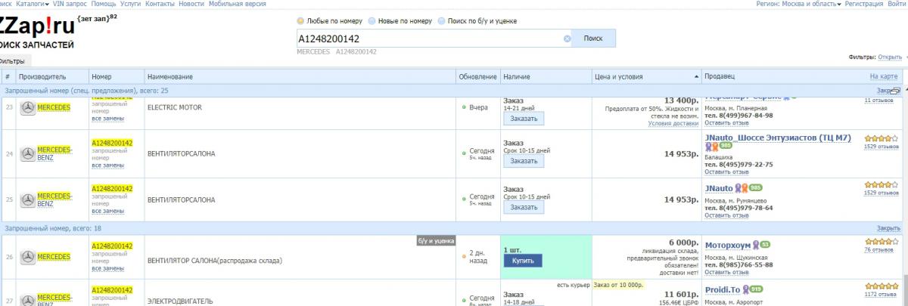This screenshot has height=306, width=908.
Task: Click the Mercedes logo in row 23
Action: pos(28,108)
